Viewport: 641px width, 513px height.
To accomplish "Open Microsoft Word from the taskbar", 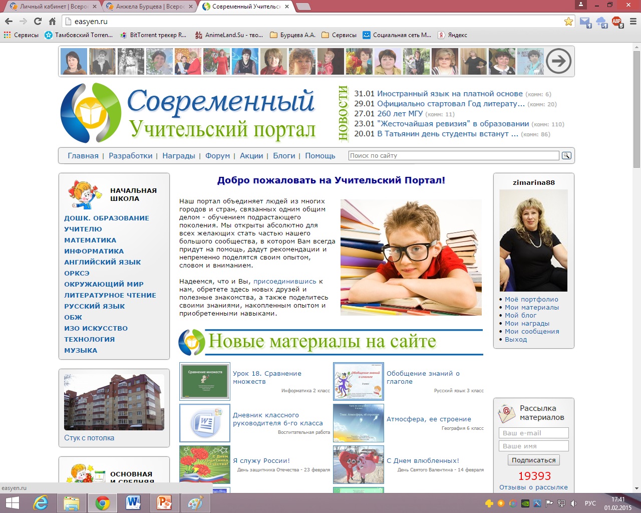I will pyautogui.click(x=133, y=502).
